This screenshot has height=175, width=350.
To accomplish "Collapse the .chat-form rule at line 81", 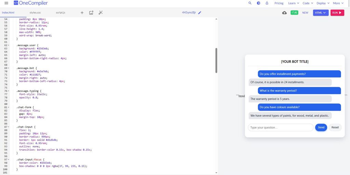I will [x=9, y=107].
